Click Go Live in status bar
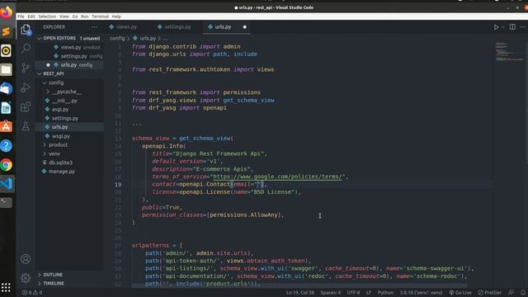Image resolution: width=528 pixels, height=297 pixels. (460, 292)
